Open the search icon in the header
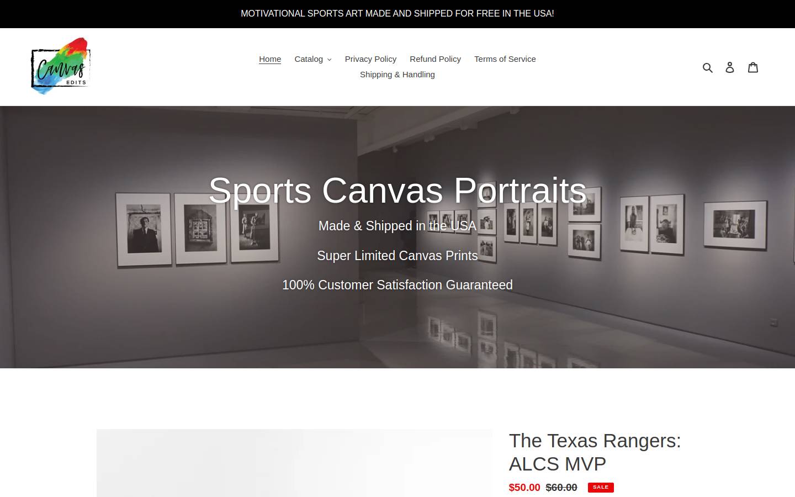The image size is (795, 497). click(708, 67)
